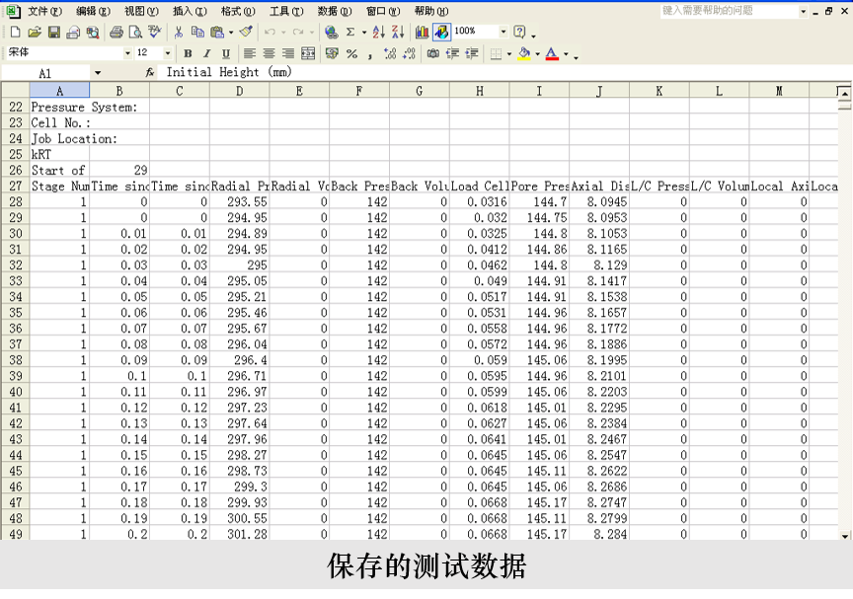Insert a hyperlink using the toolbar icon

pos(331,32)
